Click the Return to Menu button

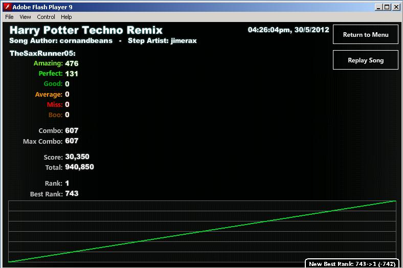366,34
